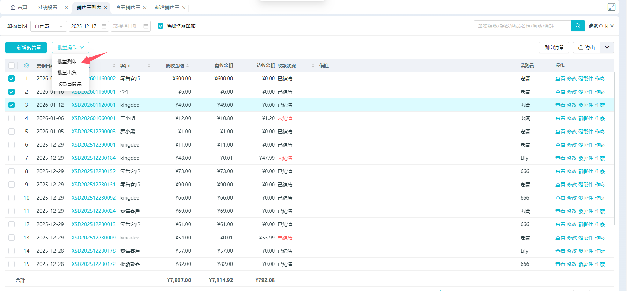
Task: Open column settings gear icon
Action: click(x=27, y=66)
